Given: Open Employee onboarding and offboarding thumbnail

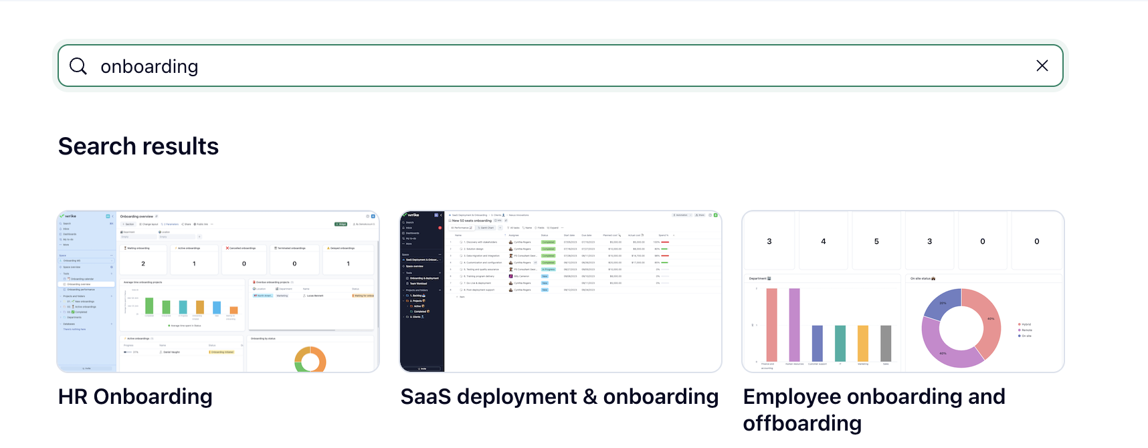Looking at the screenshot, I should pos(902,292).
